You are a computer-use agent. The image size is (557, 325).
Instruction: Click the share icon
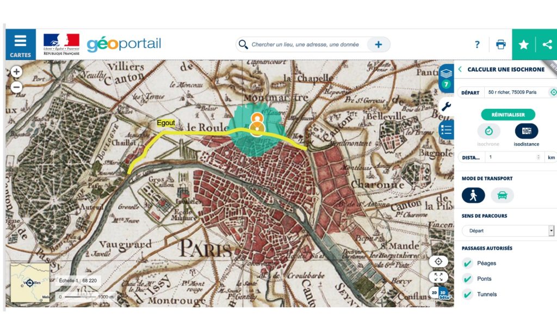tap(547, 45)
